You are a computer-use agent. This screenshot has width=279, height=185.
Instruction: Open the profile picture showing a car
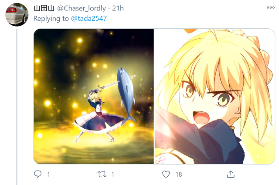17,14
